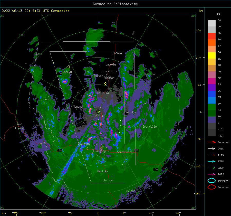The height and width of the screenshot is (216, 231).
Task: Click the Calgary city label
Action: [100, 151]
